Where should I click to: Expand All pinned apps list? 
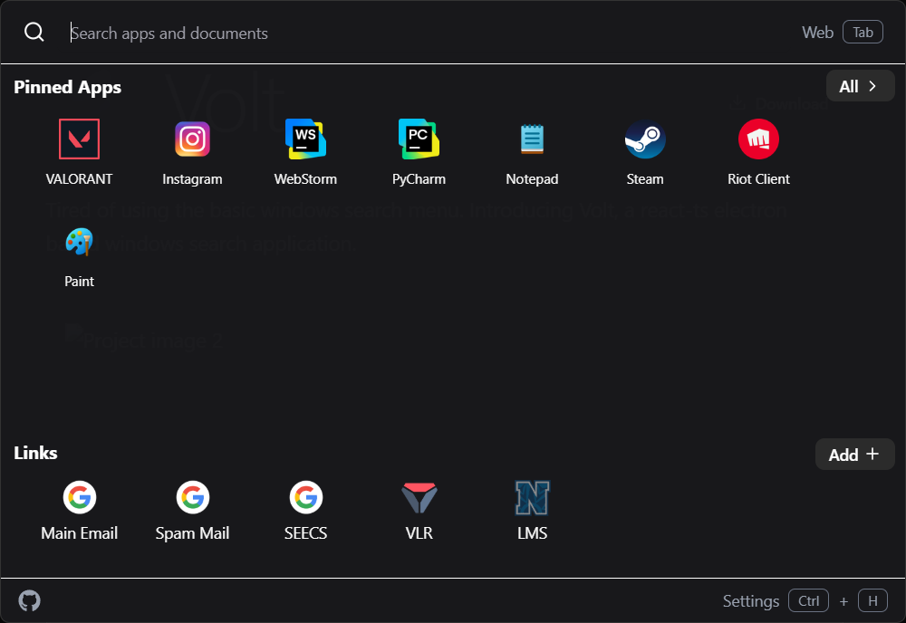click(859, 86)
